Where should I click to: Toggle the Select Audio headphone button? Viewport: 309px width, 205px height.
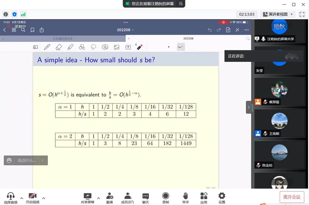tap(11, 198)
